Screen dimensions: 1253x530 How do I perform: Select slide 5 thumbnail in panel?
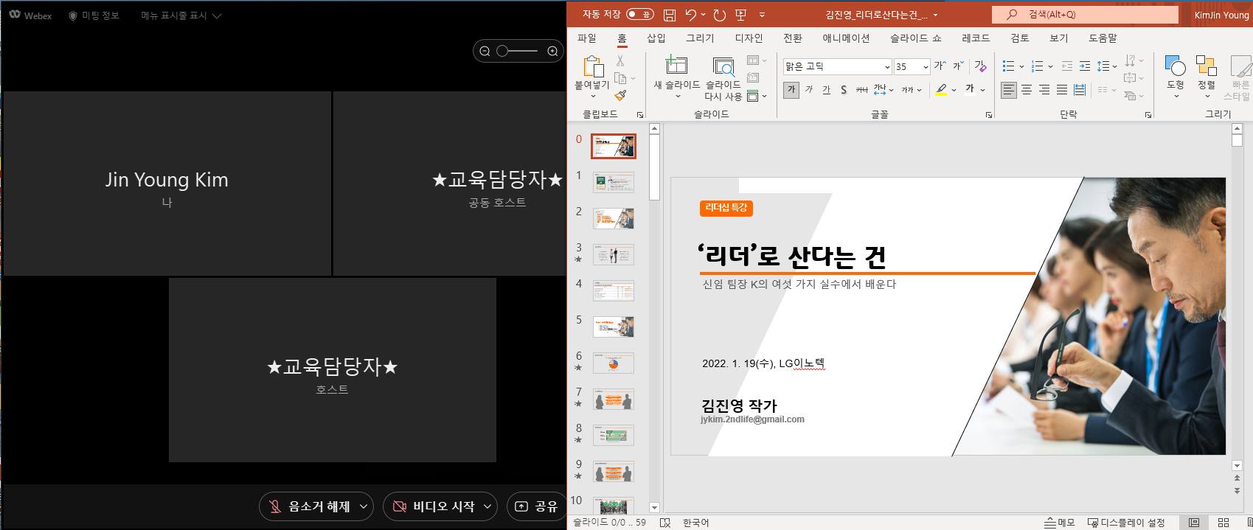click(613, 327)
